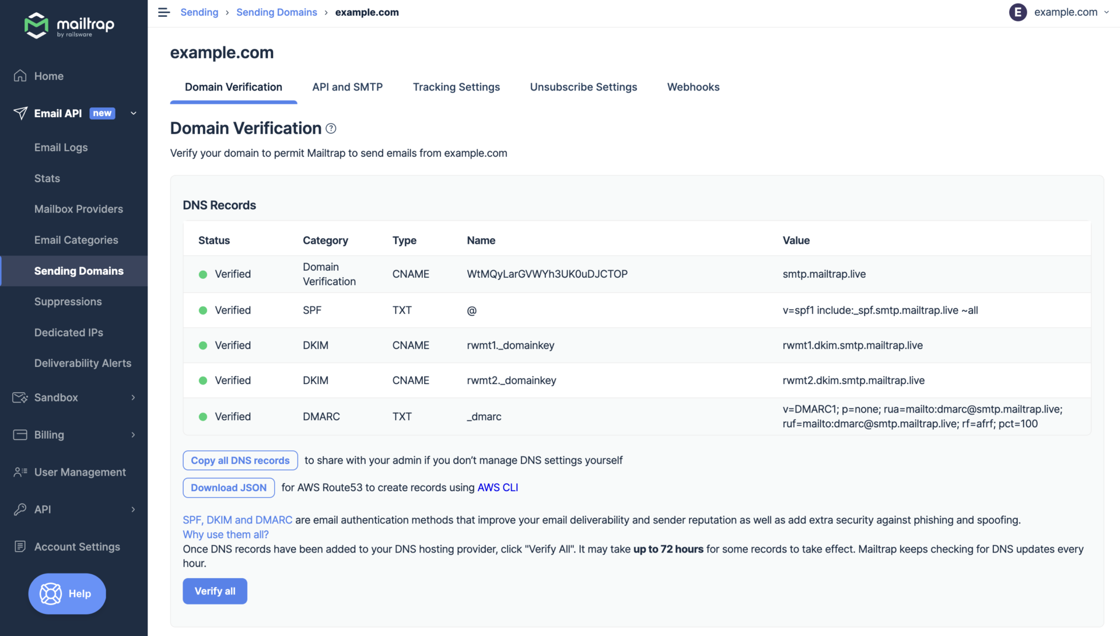Switch to the Tracking Settings tab
1120x636 pixels.
[x=456, y=87]
